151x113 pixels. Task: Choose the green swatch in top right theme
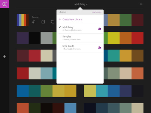(126, 20)
